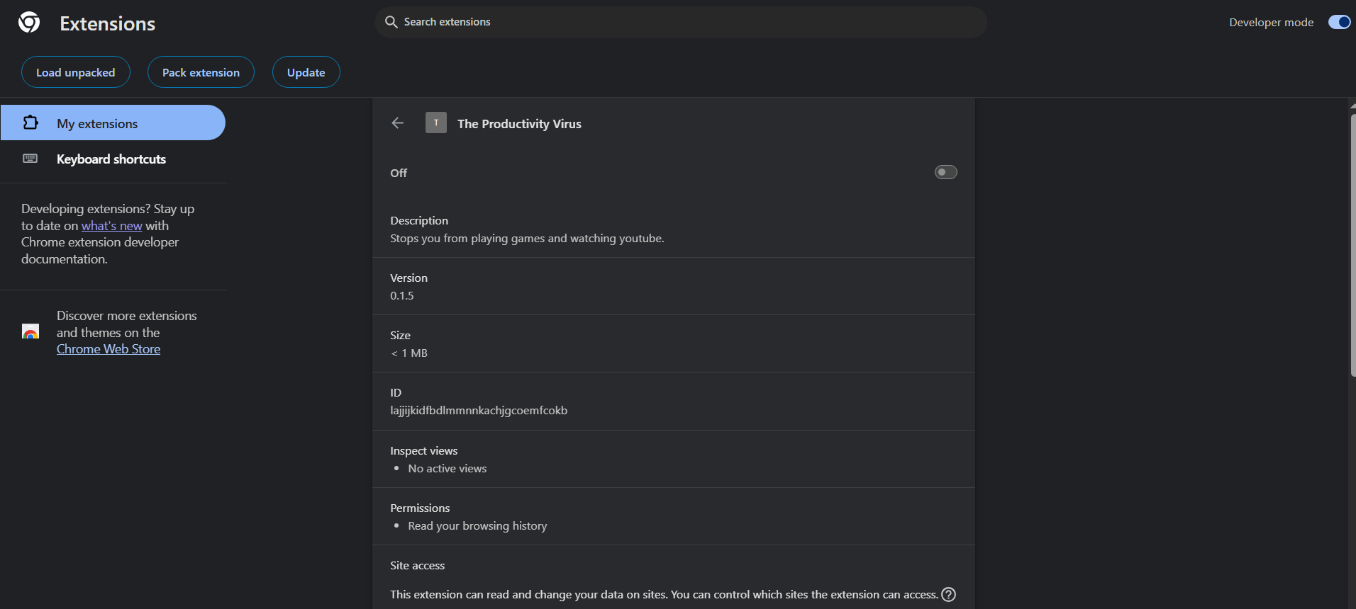Screen dimensions: 1356x609
Task: Open the what's new link
Action: [x=112, y=226]
